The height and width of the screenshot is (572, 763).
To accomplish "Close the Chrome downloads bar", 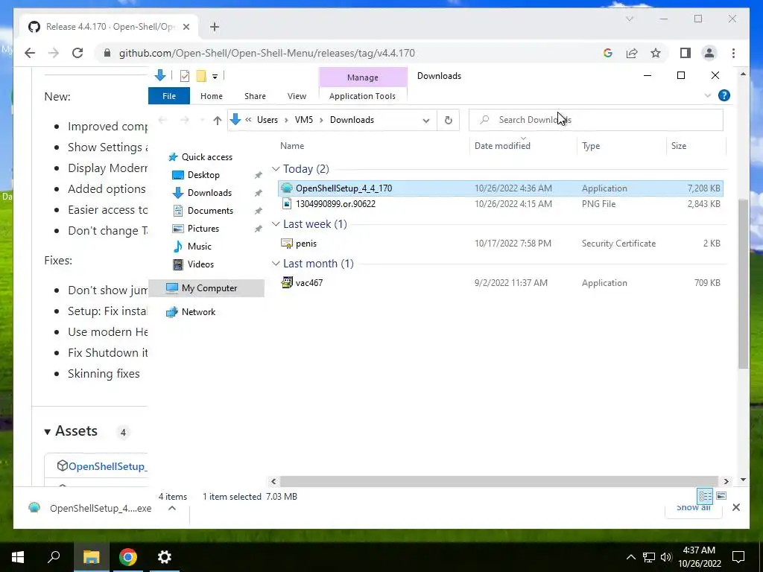I will coord(735,507).
